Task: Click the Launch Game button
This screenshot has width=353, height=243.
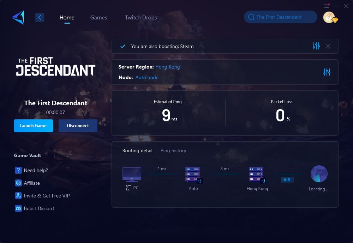Action: (x=33, y=126)
